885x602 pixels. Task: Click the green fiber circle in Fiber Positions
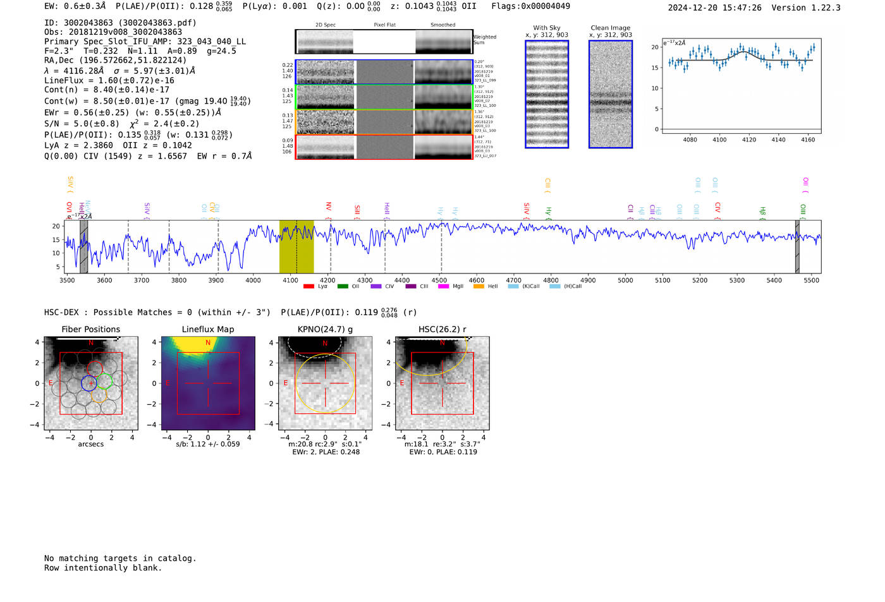click(x=104, y=382)
